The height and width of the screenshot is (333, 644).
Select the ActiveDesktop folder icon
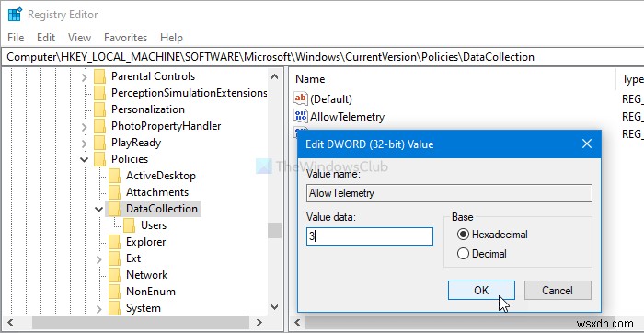tap(115, 176)
